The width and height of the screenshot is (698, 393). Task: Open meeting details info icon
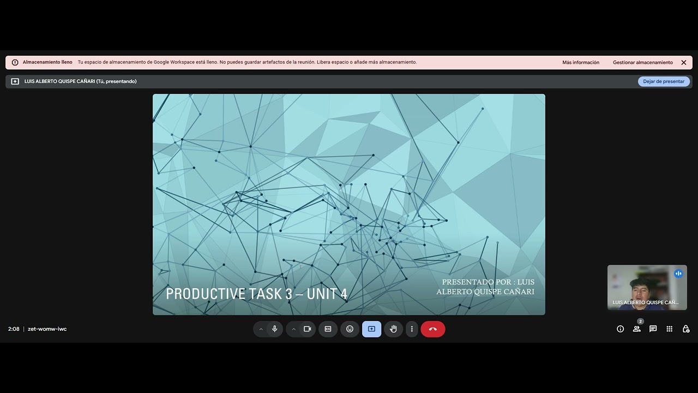pyautogui.click(x=620, y=329)
